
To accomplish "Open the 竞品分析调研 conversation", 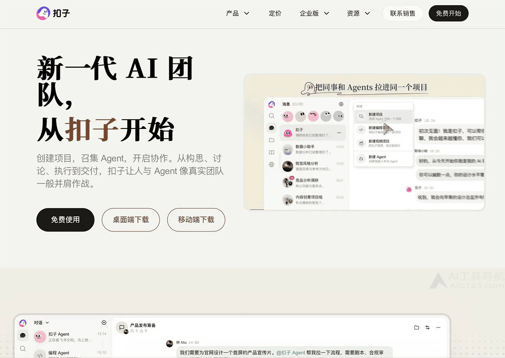I will point(313,182).
